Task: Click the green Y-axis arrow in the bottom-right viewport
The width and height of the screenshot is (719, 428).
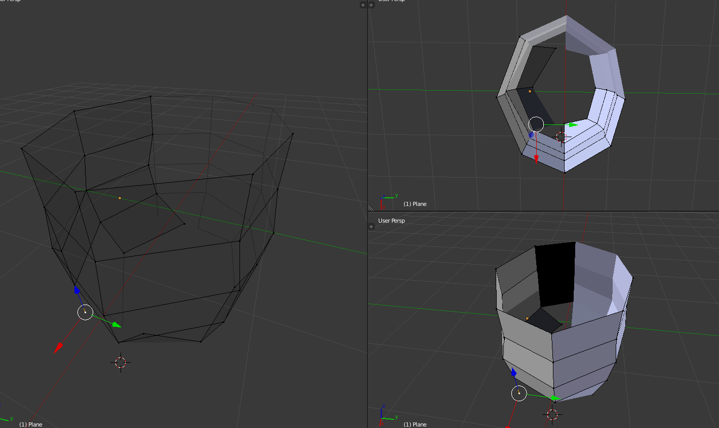Action: tap(555, 398)
